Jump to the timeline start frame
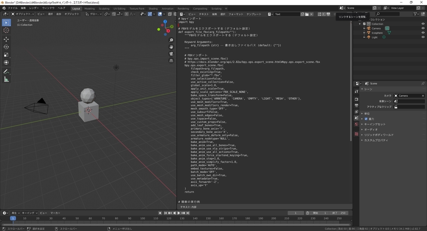The width and height of the screenshot is (427, 231). (165, 213)
